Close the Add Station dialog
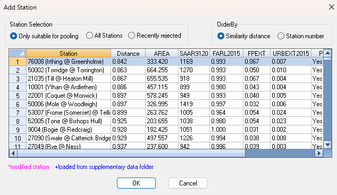The width and height of the screenshot is (337, 195). pyautogui.click(x=331, y=7)
